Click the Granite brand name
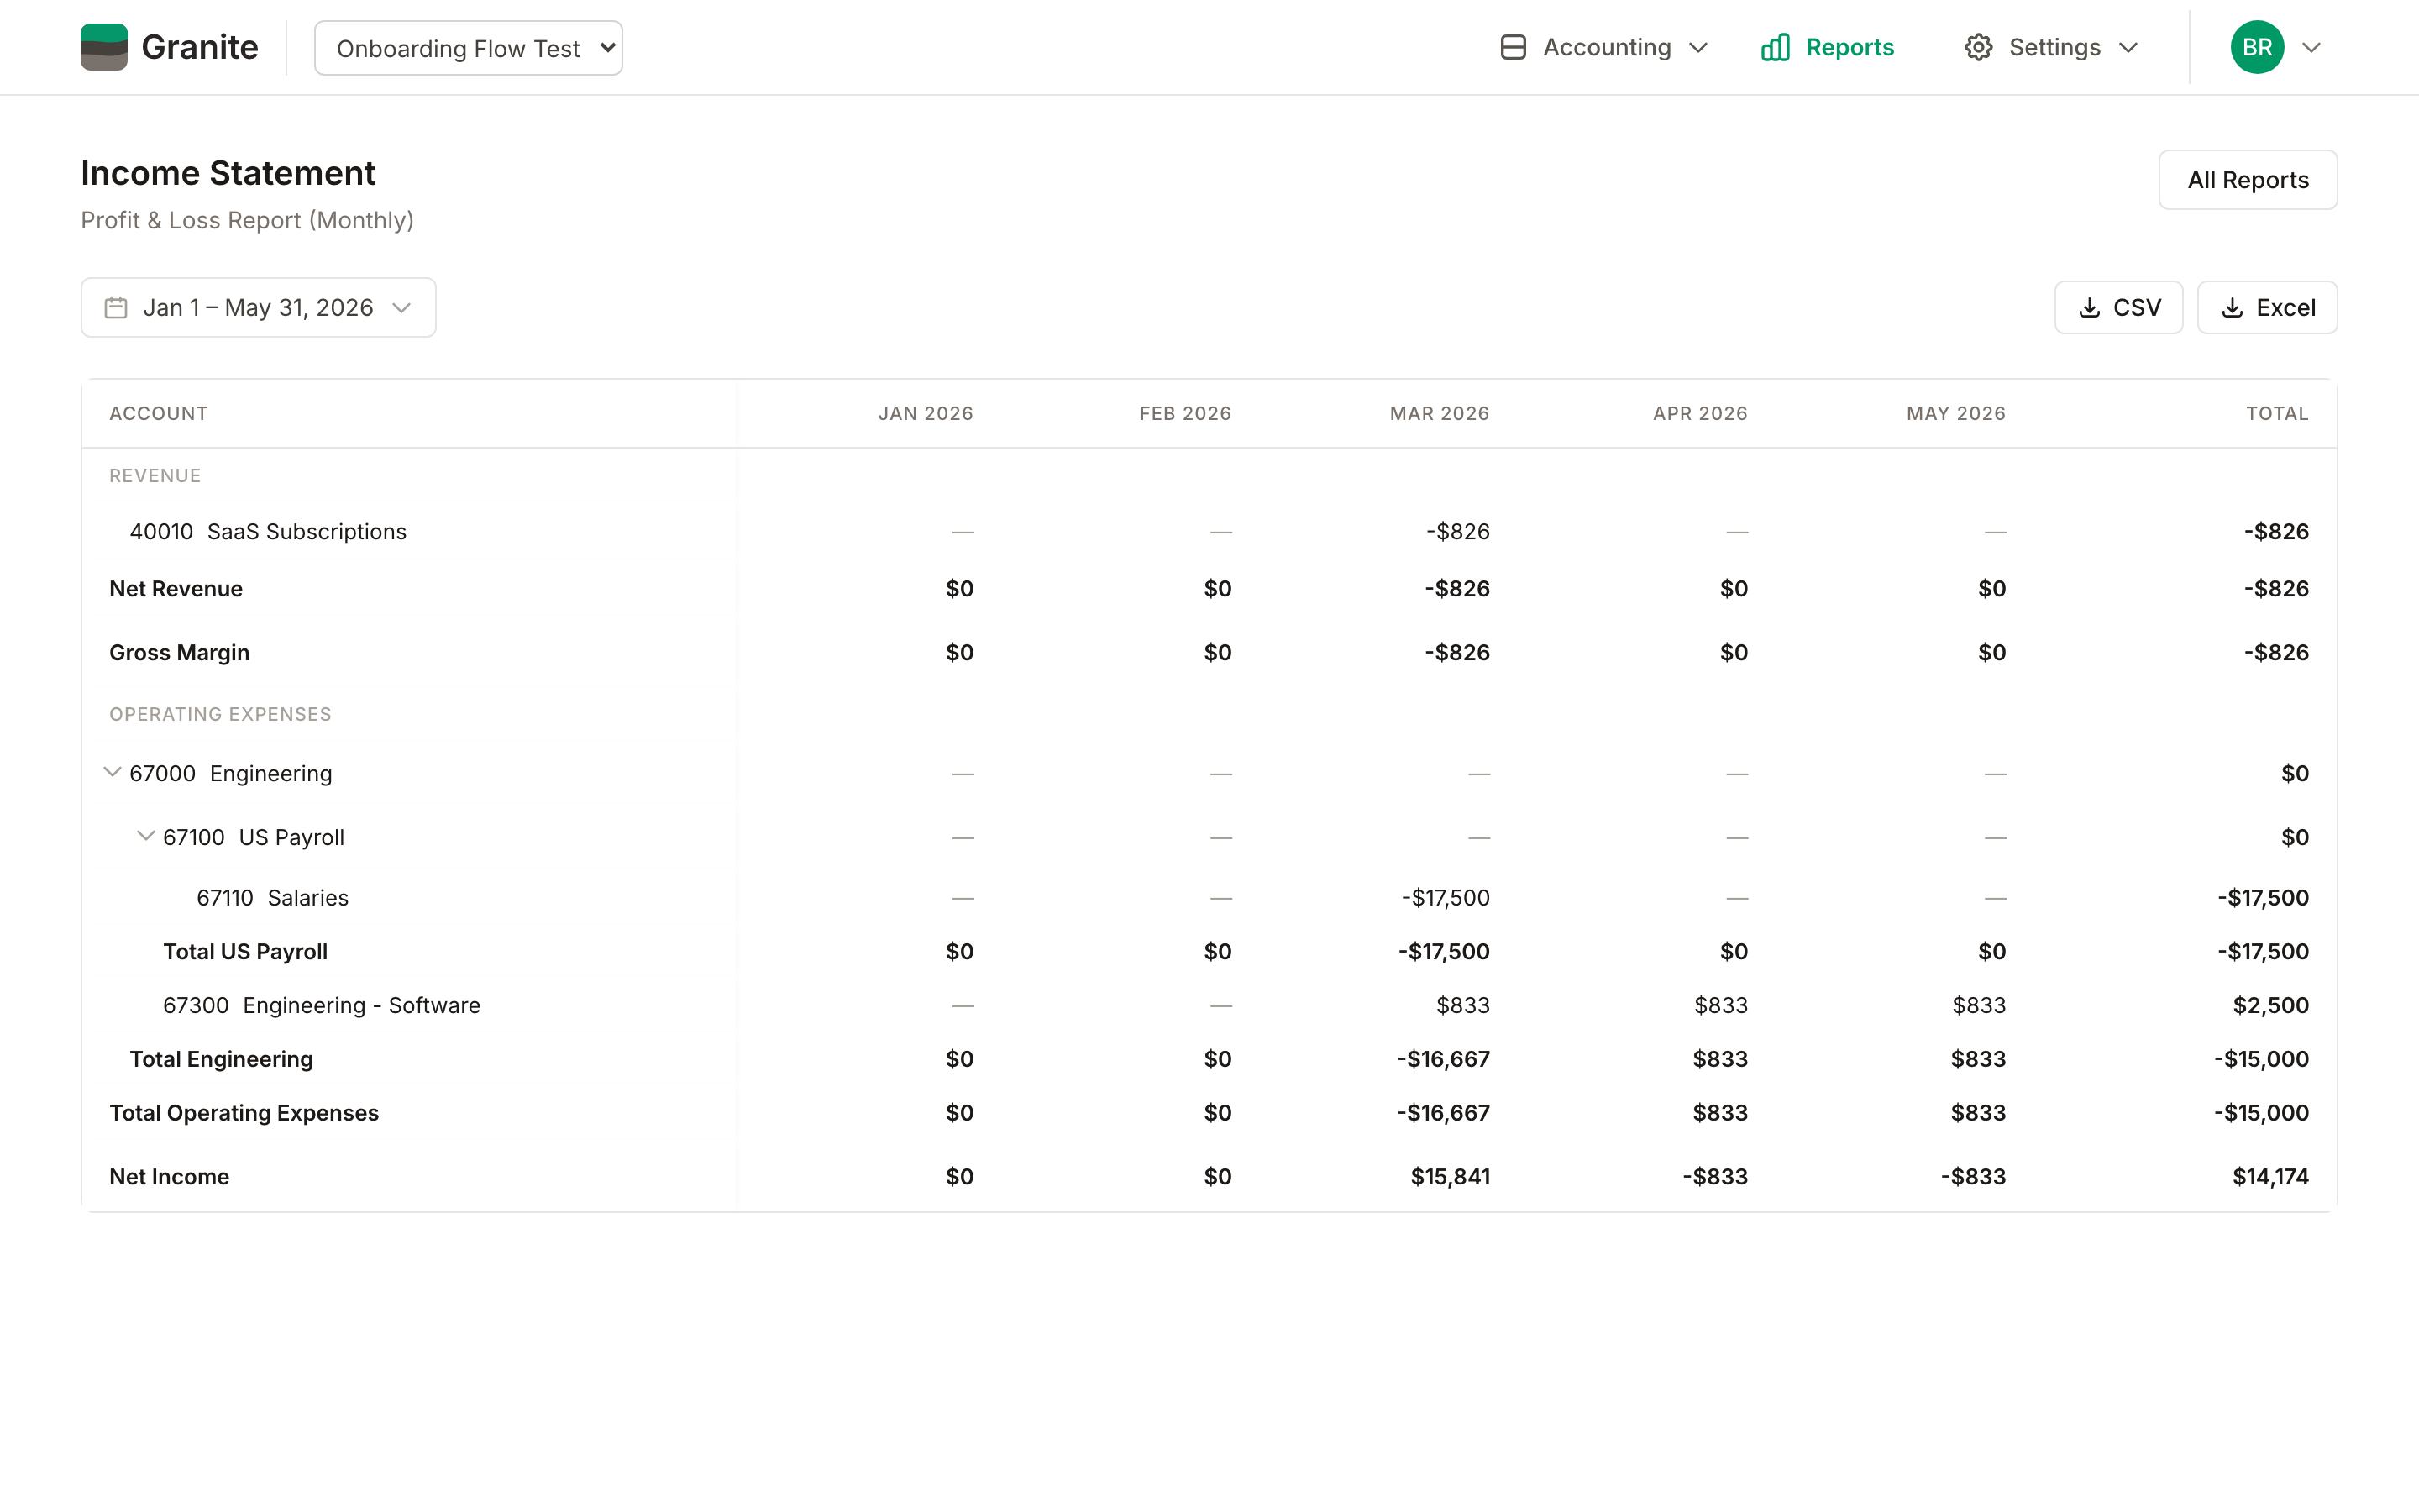2419x1512 pixels. [200, 47]
